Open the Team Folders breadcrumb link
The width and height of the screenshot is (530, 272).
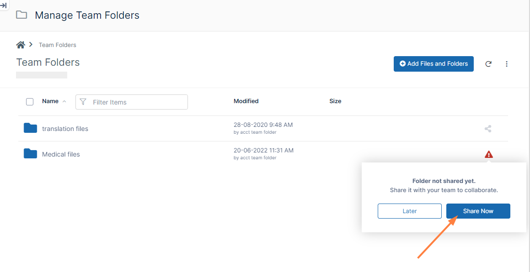pyautogui.click(x=58, y=45)
